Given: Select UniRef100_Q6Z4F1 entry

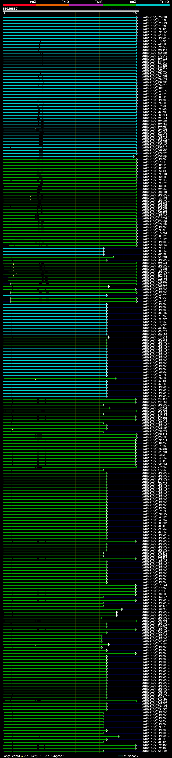Looking at the screenshot, I should pyautogui.click(x=154, y=212).
